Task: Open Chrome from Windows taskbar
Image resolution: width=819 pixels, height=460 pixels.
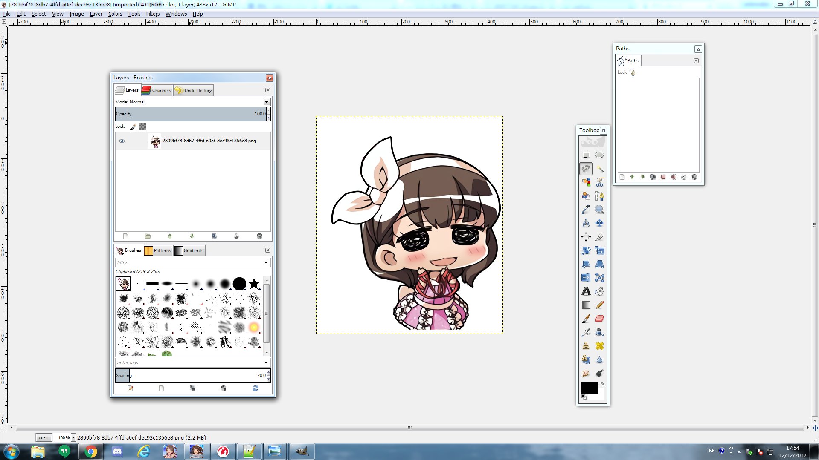Action: pos(90,451)
